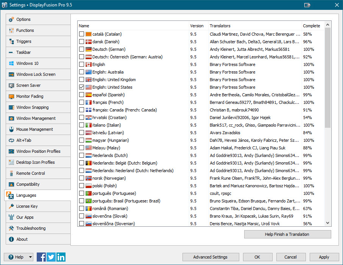Check the dansk (Danish) checkbox
The image size is (343, 265).
(x=82, y=42)
